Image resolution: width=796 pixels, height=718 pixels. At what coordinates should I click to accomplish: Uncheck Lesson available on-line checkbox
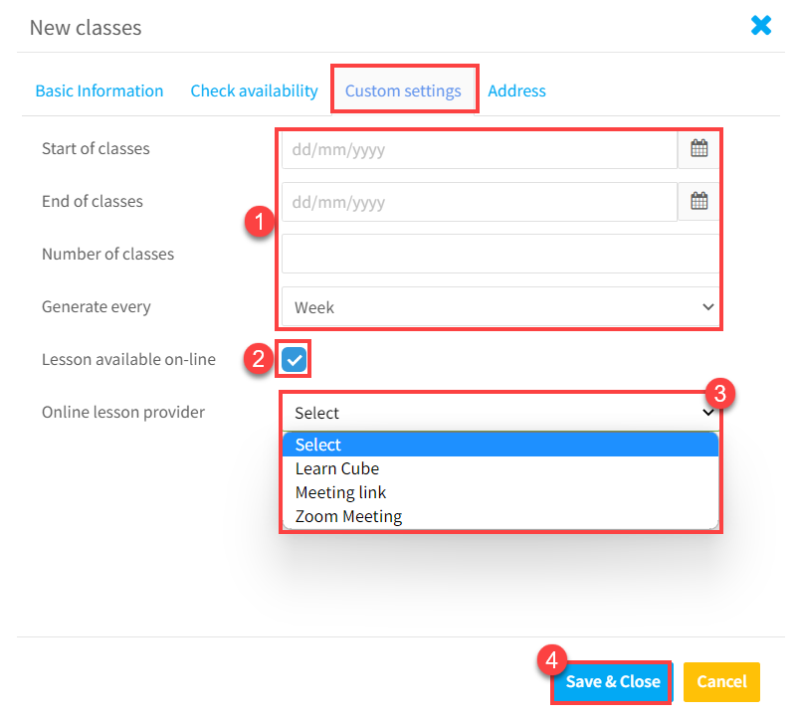click(x=294, y=359)
